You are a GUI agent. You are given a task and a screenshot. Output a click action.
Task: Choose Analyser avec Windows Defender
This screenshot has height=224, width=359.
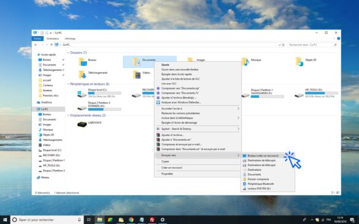(181, 102)
